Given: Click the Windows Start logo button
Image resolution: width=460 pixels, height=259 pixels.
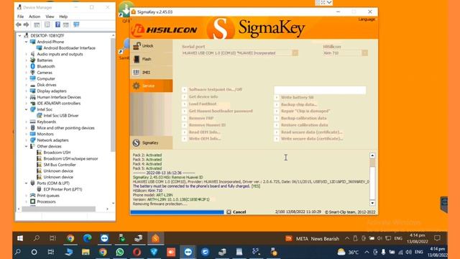Looking at the screenshot, I should (20, 238).
